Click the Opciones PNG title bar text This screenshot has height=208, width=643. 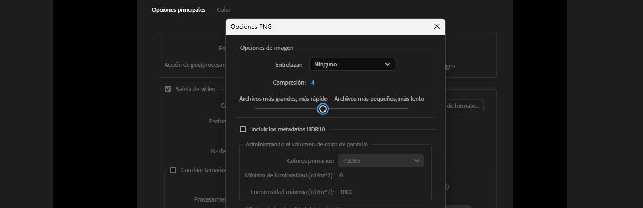click(x=251, y=27)
